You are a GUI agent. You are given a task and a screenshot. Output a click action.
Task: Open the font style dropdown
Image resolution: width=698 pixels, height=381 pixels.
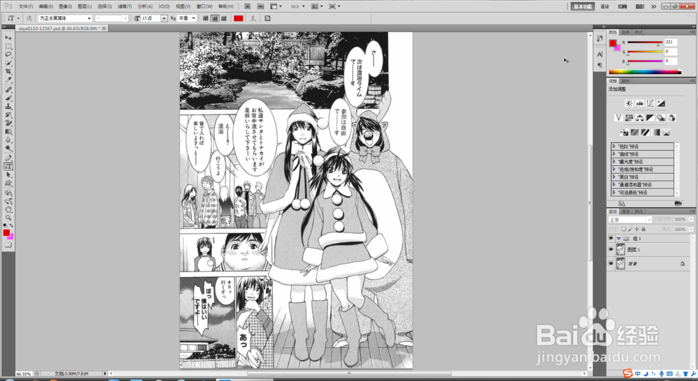(x=125, y=18)
